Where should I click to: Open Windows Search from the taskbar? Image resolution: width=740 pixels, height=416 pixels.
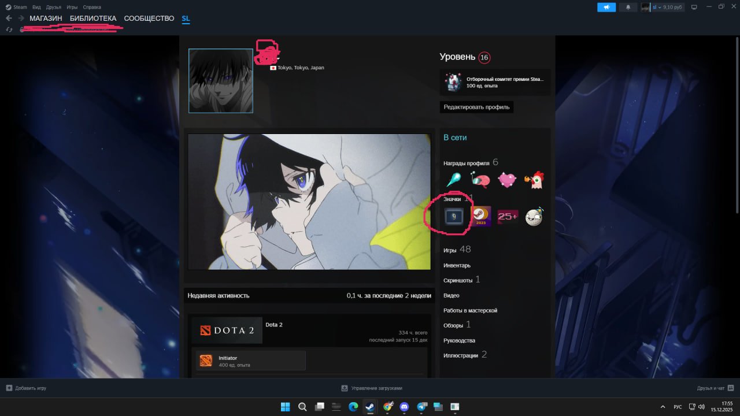pos(302,407)
